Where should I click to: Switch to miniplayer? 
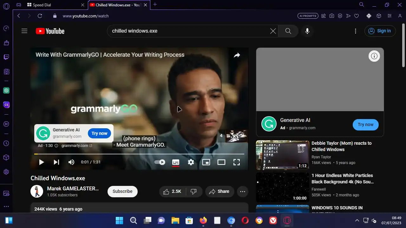(206, 162)
